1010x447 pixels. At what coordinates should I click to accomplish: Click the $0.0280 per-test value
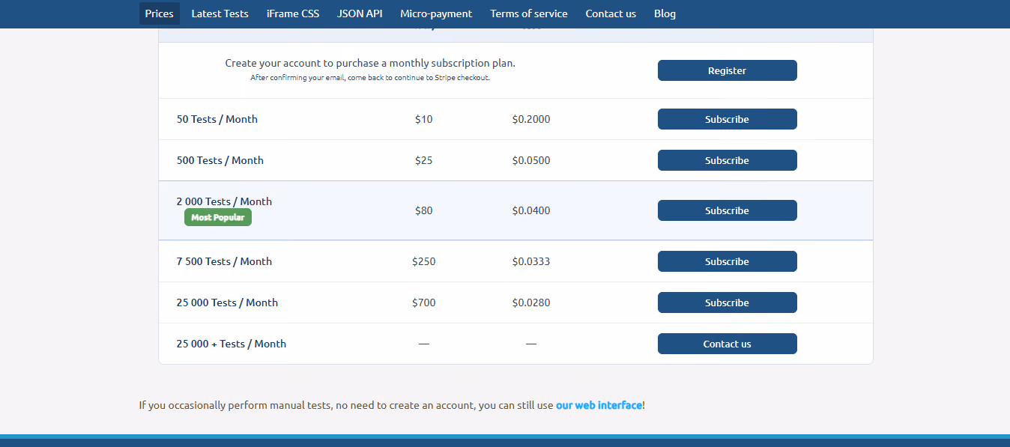coord(531,302)
